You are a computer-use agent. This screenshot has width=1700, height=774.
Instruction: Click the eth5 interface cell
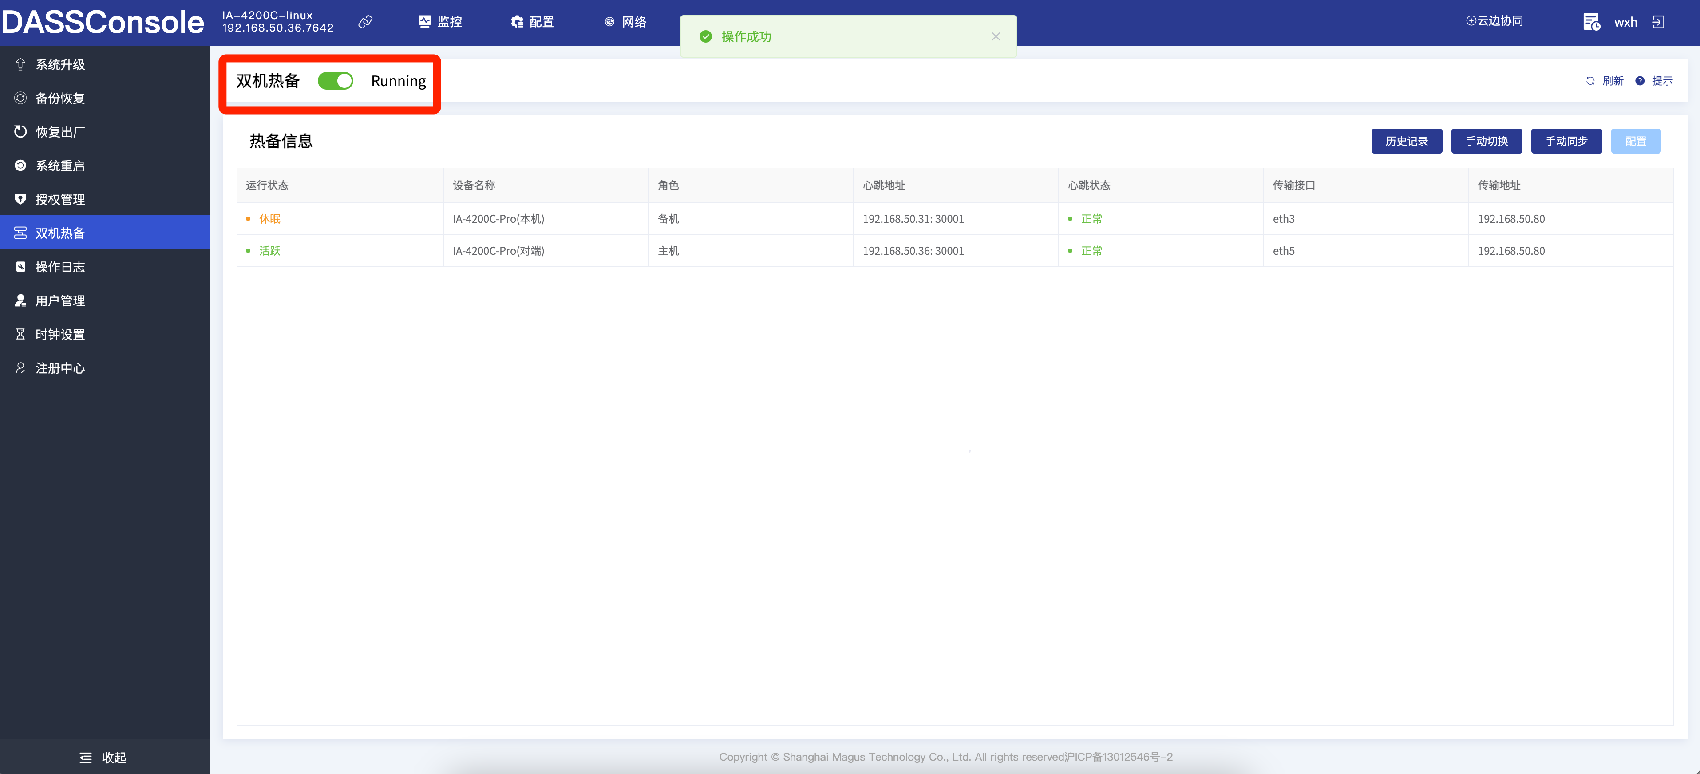tap(1365, 250)
